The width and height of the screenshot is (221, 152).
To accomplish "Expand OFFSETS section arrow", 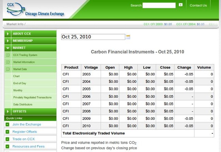I will click(x=8, y=111).
